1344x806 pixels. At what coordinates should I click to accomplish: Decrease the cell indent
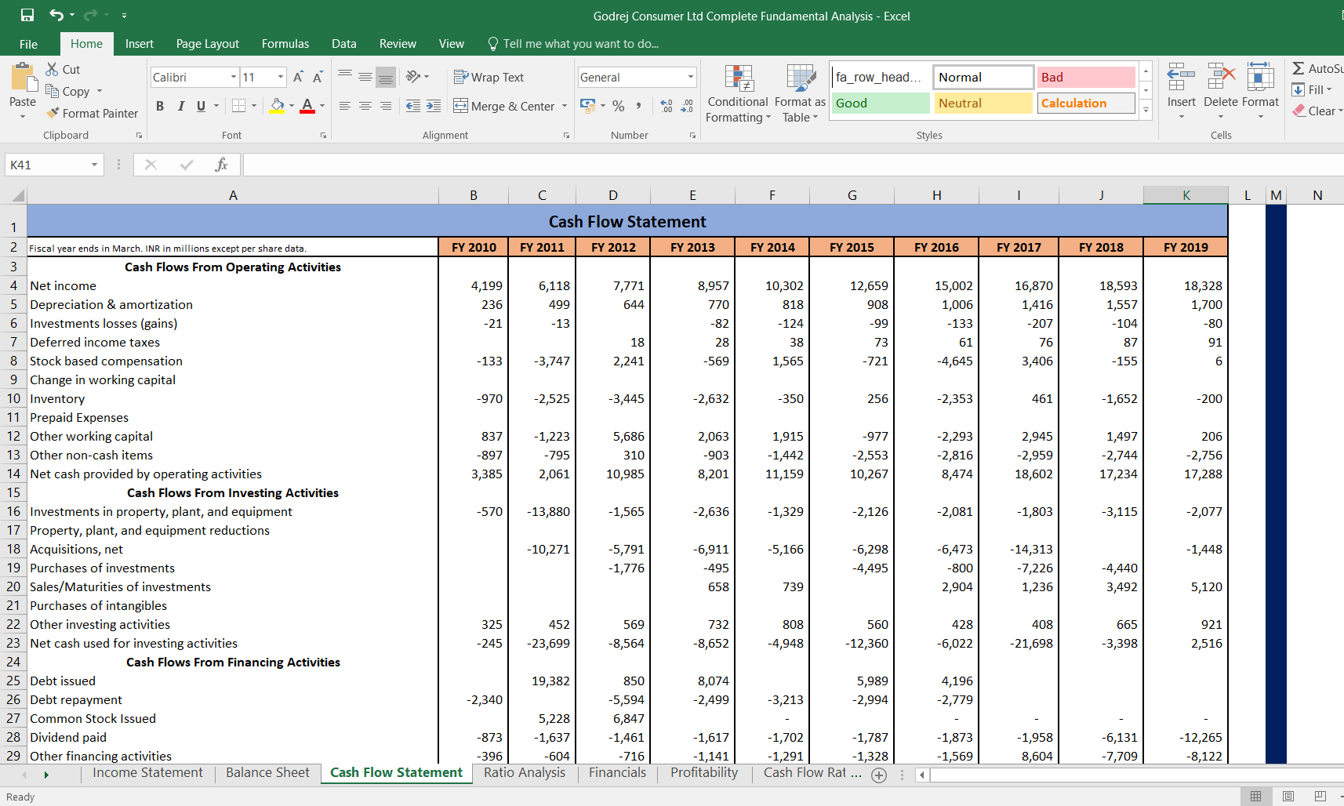(413, 106)
